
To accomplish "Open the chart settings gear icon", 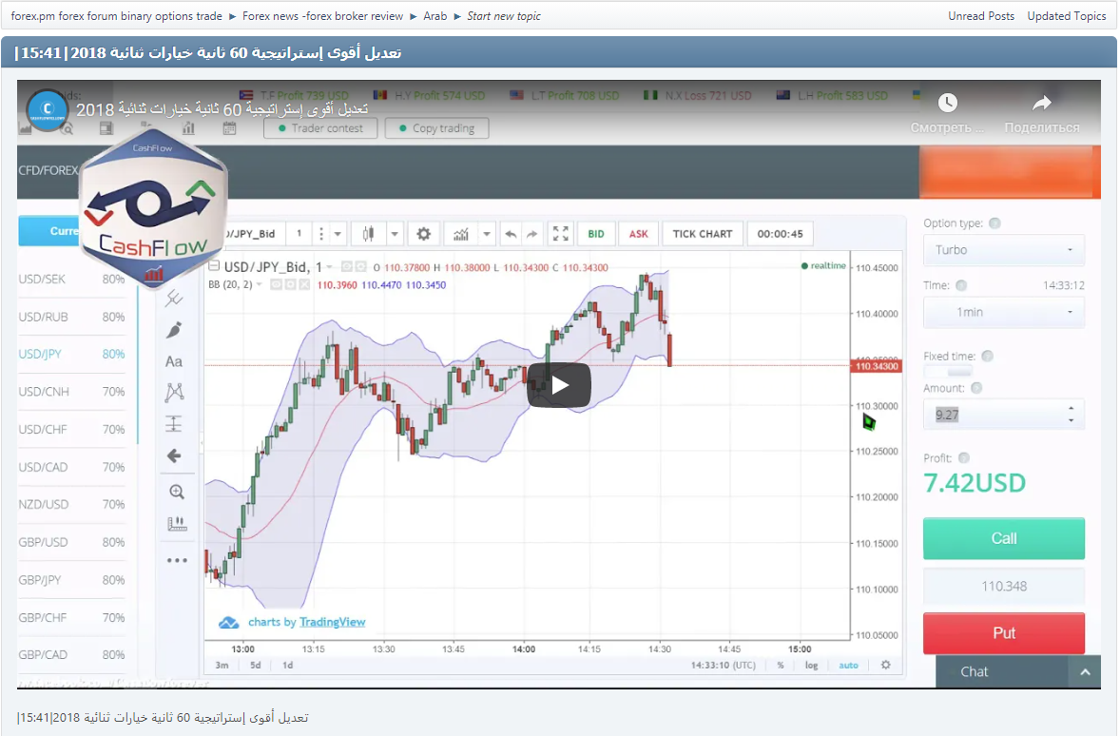I will [423, 234].
